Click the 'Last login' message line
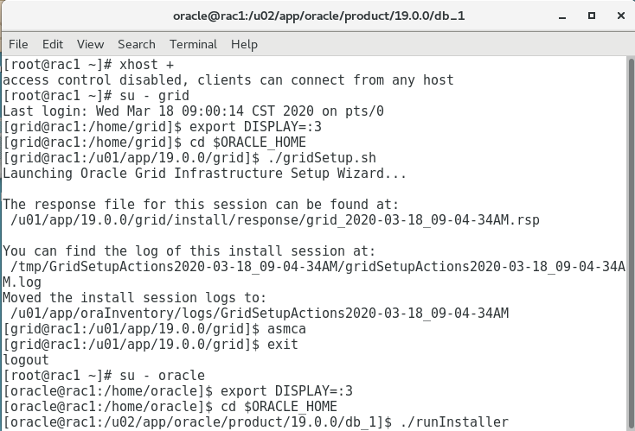This screenshot has width=635, height=431. pos(193,111)
